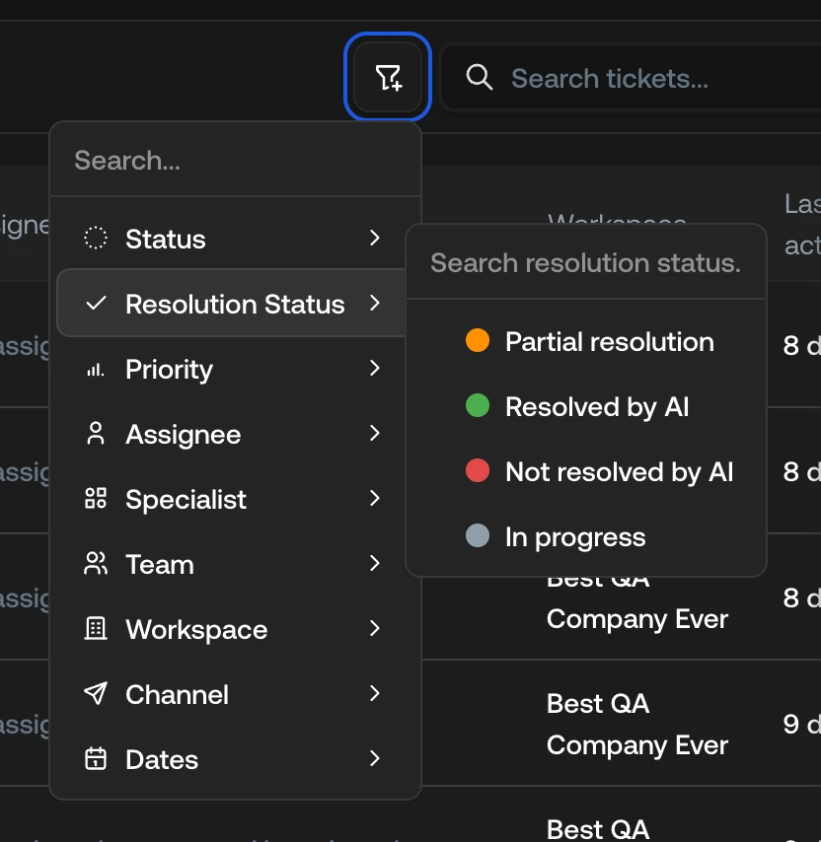Click the add filter funnel icon

[388, 77]
